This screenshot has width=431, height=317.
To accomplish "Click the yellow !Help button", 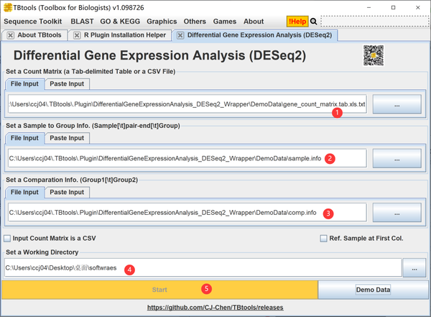I will 297,22.
